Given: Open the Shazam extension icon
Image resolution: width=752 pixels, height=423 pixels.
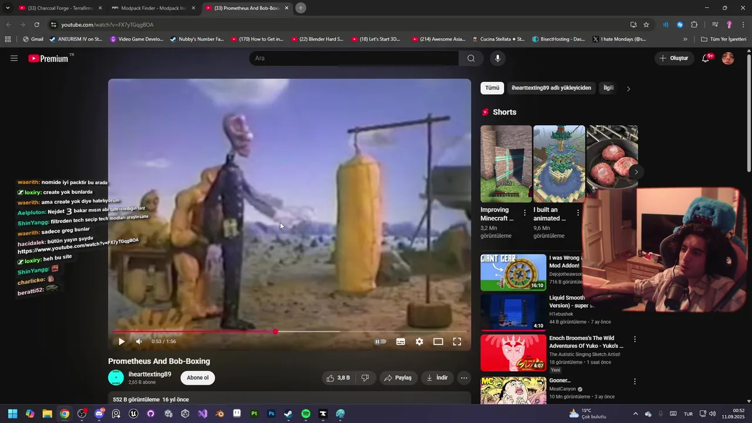Looking at the screenshot, I should pyautogui.click(x=680, y=25).
